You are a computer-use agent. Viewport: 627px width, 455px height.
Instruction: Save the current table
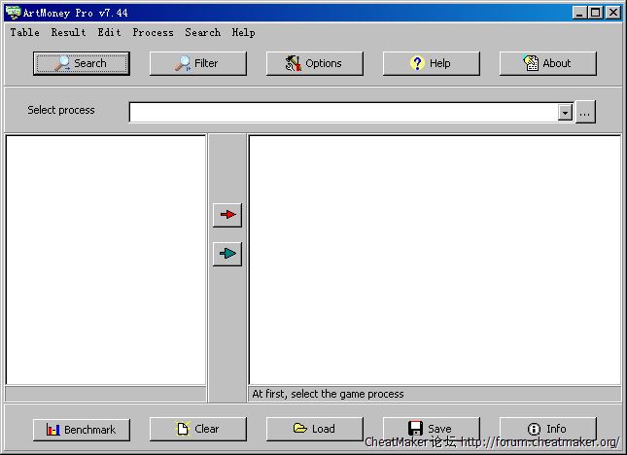[x=431, y=429]
